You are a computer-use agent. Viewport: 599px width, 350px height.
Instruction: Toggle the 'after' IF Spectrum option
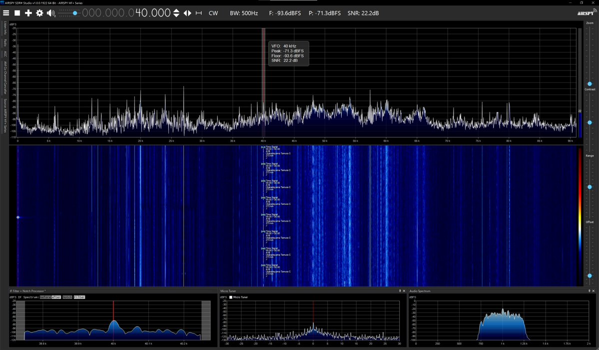56,297
